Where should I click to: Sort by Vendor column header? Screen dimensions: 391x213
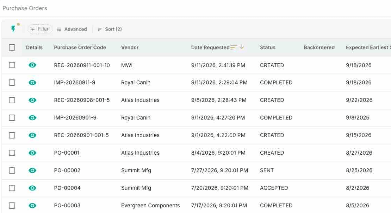(130, 47)
